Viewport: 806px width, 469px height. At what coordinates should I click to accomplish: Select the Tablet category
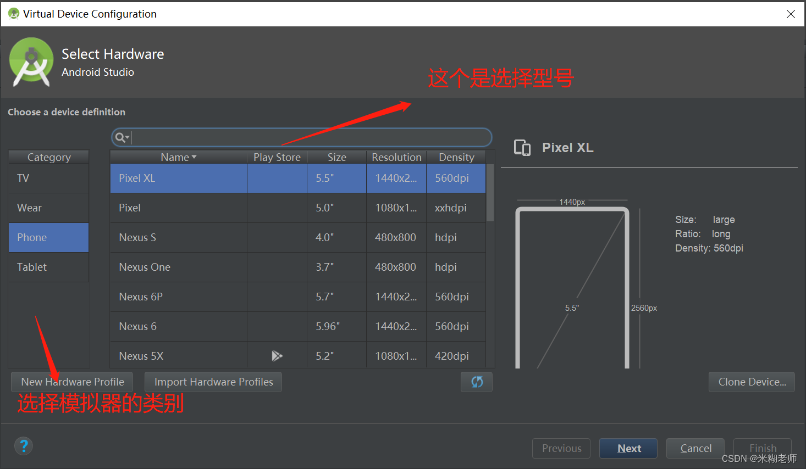coord(48,267)
